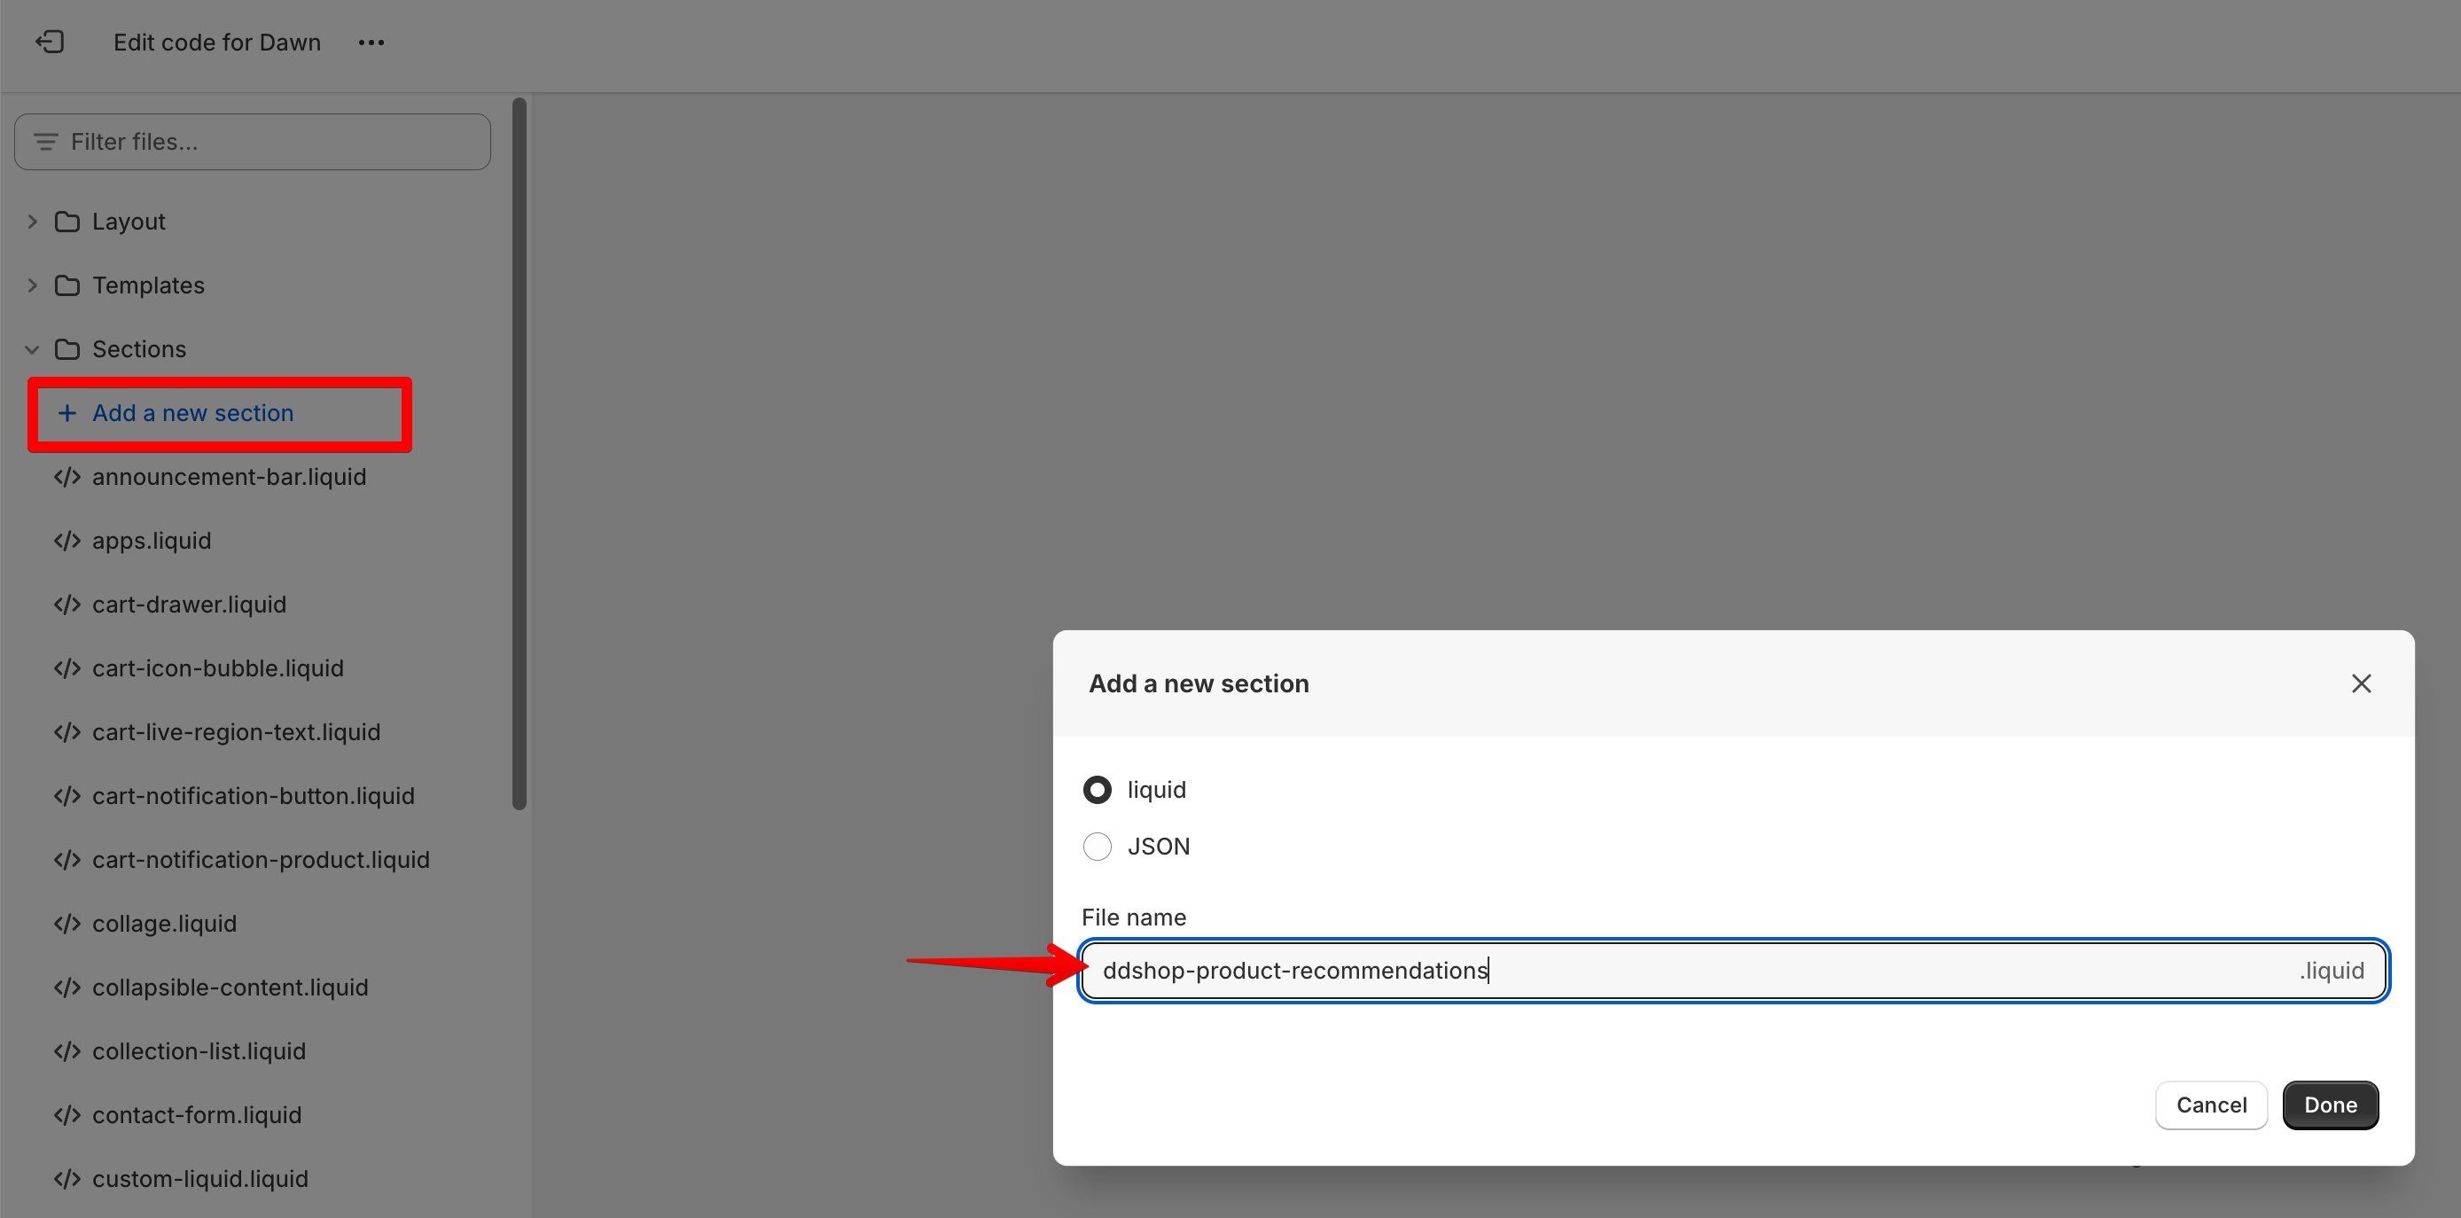This screenshot has width=2461, height=1218.
Task: Open cart-notification-button.liquid file
Action: click(254, 796)
